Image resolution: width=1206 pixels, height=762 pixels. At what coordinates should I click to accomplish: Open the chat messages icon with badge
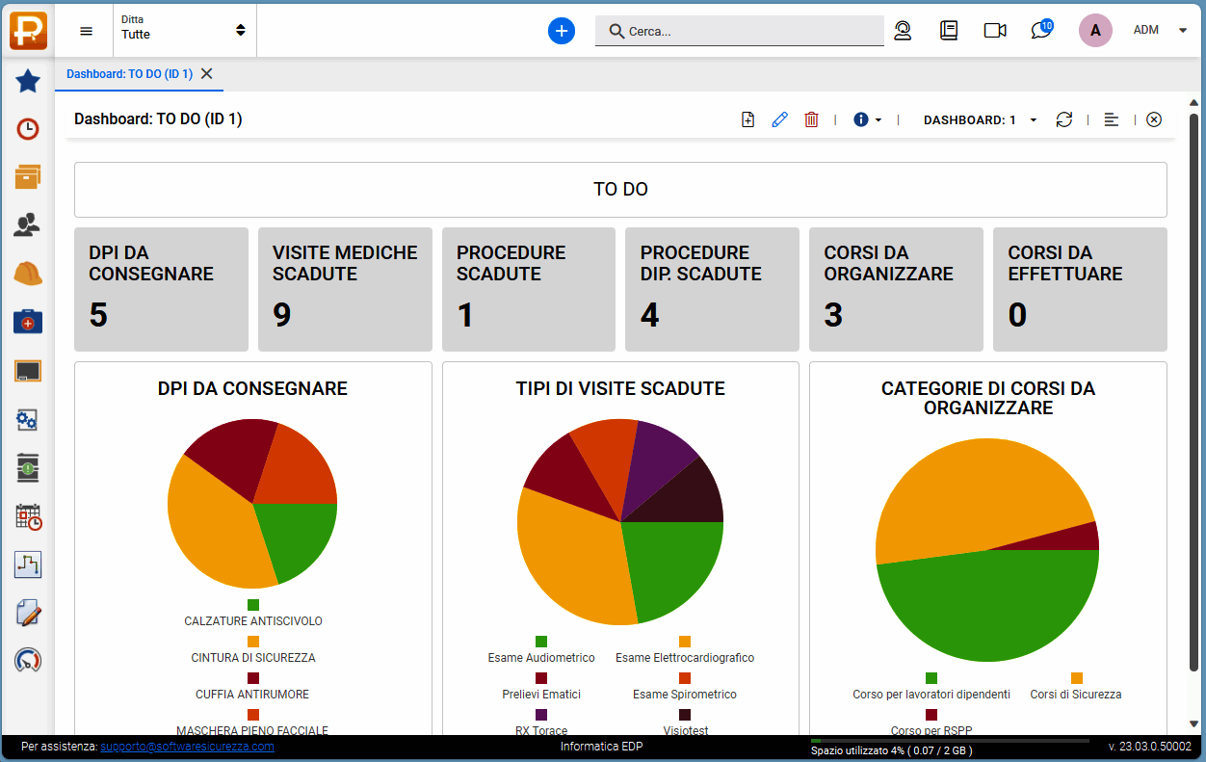(1041, 30)
